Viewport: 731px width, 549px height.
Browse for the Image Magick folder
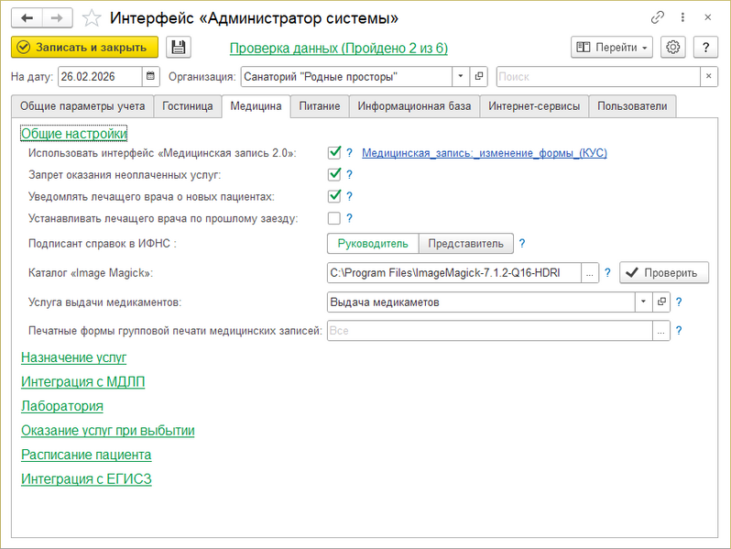point(590,273)
